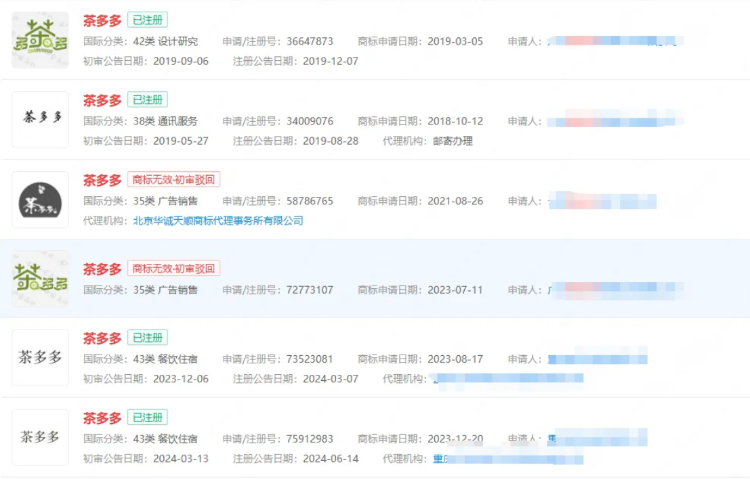This screenshot has width=750, height=479.
Task: Open 茶多多 title with application number 58786765
Action: tap(102, 180)
